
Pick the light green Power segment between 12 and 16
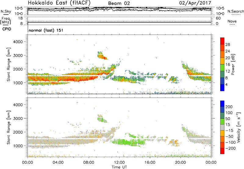222,67
